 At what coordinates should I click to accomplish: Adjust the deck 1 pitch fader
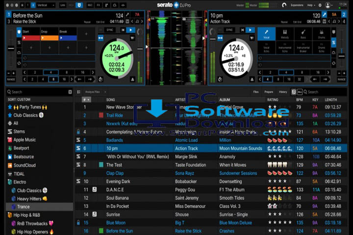[11, 48]
